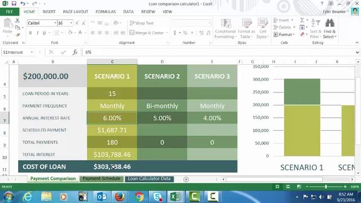Expand the formula bar

click(x=357, y=52)
